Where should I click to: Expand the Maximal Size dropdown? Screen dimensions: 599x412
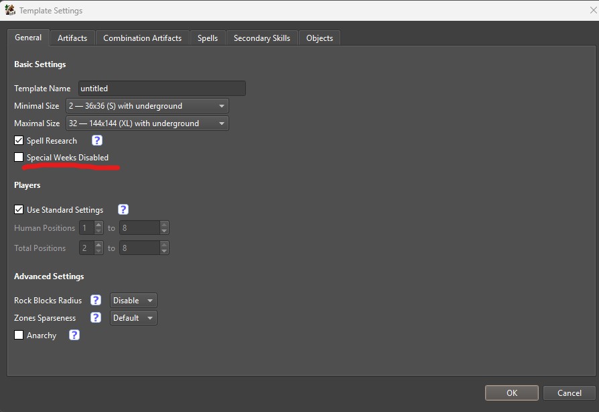pyautogui.click(x=147, y=123)
